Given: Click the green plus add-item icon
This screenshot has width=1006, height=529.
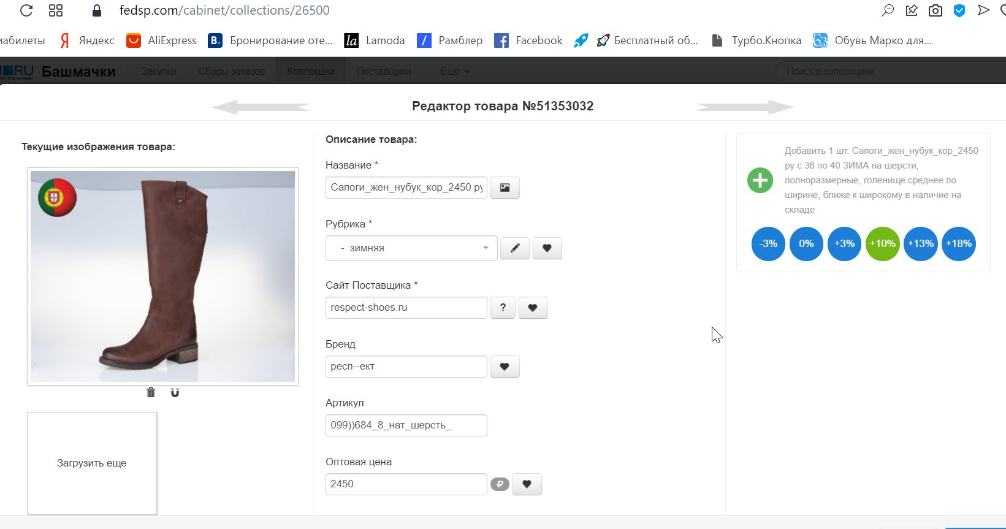Looking at the screenshot, I should click(760, 180).
